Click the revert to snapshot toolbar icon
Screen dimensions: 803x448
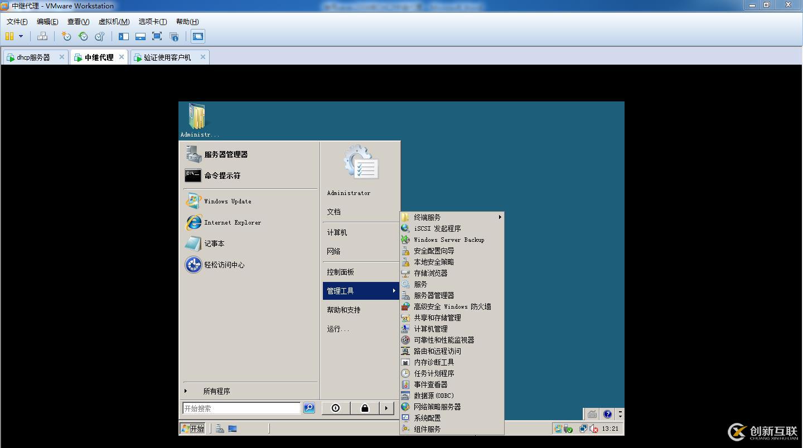coord(83,36)
